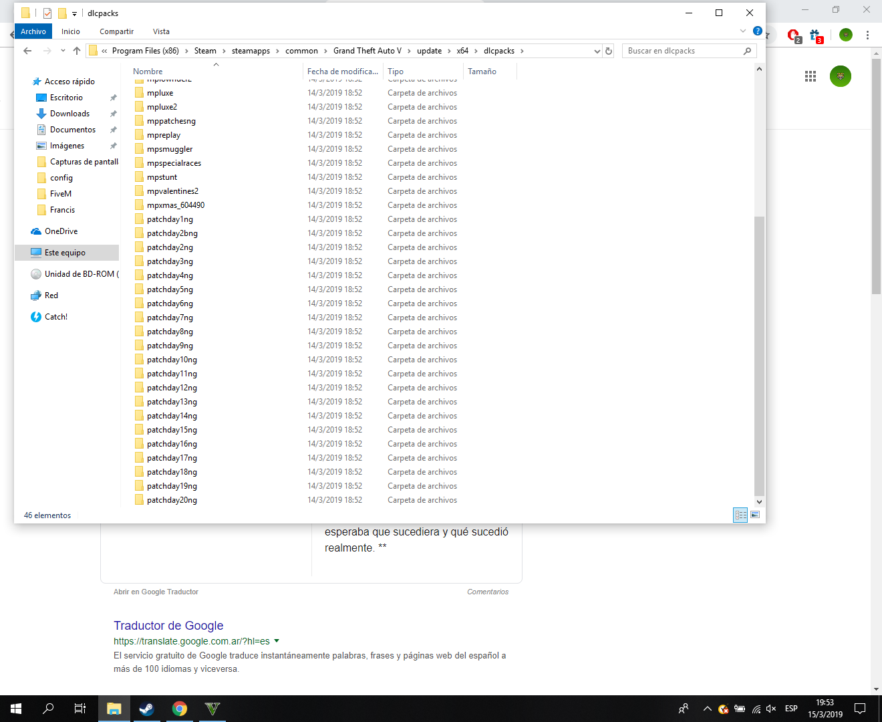Select Red network in navigation pane

point(51,295)
